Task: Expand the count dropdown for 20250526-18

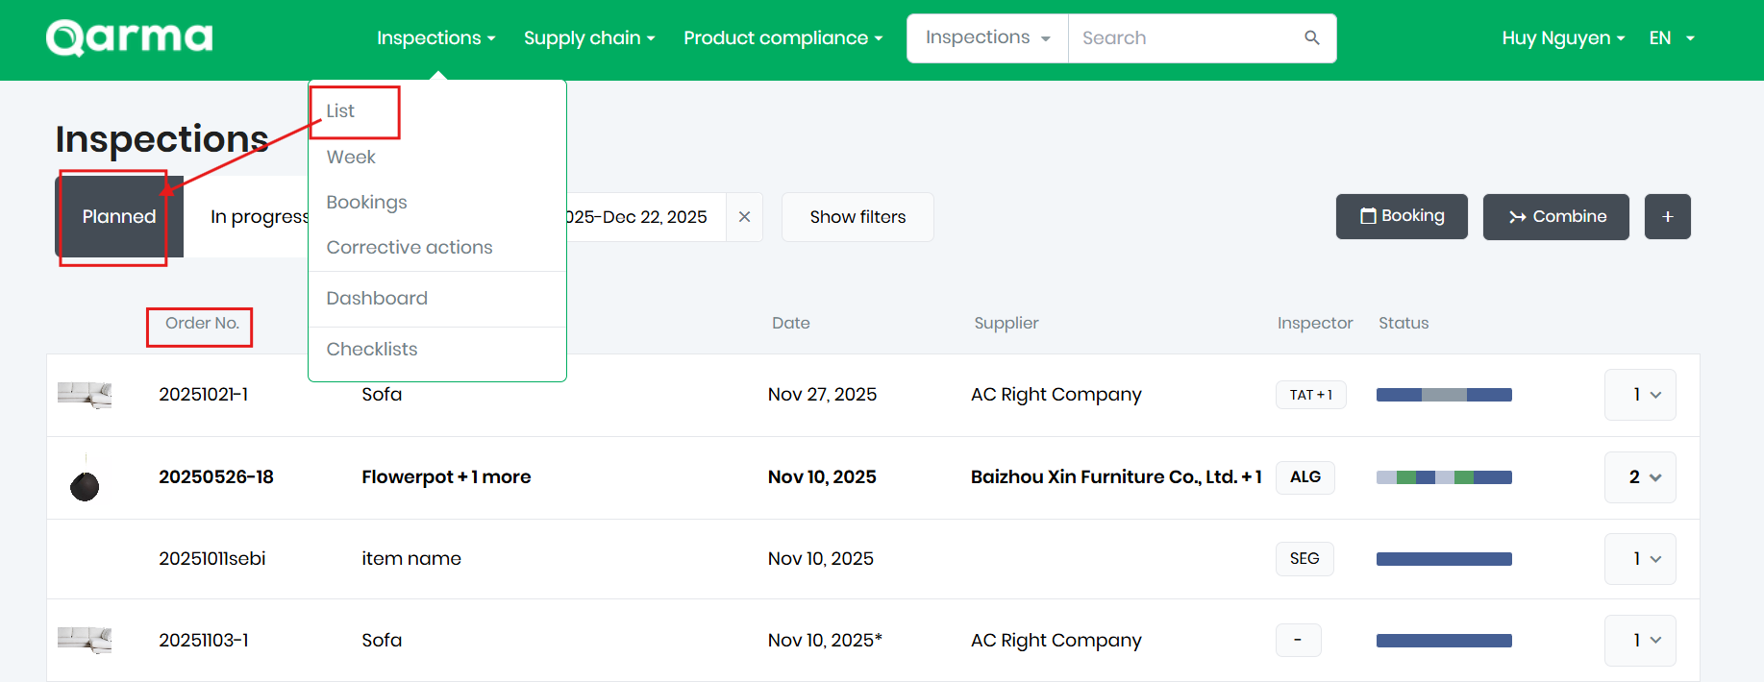Action: tap(1640, 477)
